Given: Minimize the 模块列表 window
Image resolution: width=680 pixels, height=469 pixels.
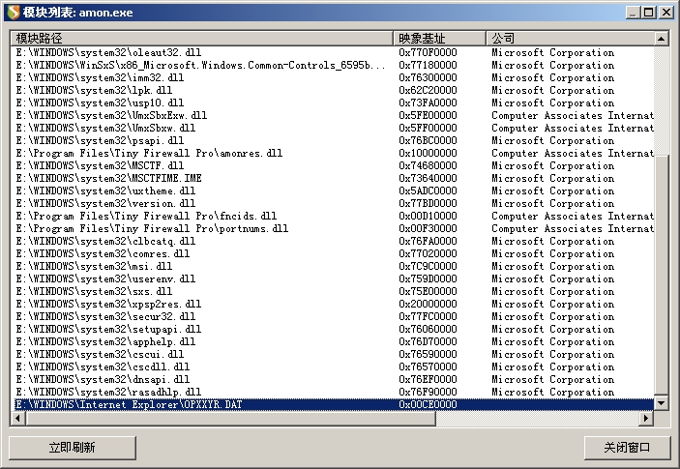Looking at the screenshot, I should pyautogui.click(x=633, y=13).
